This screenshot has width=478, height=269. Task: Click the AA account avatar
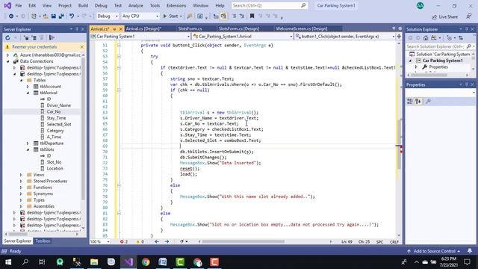[420, 5]
